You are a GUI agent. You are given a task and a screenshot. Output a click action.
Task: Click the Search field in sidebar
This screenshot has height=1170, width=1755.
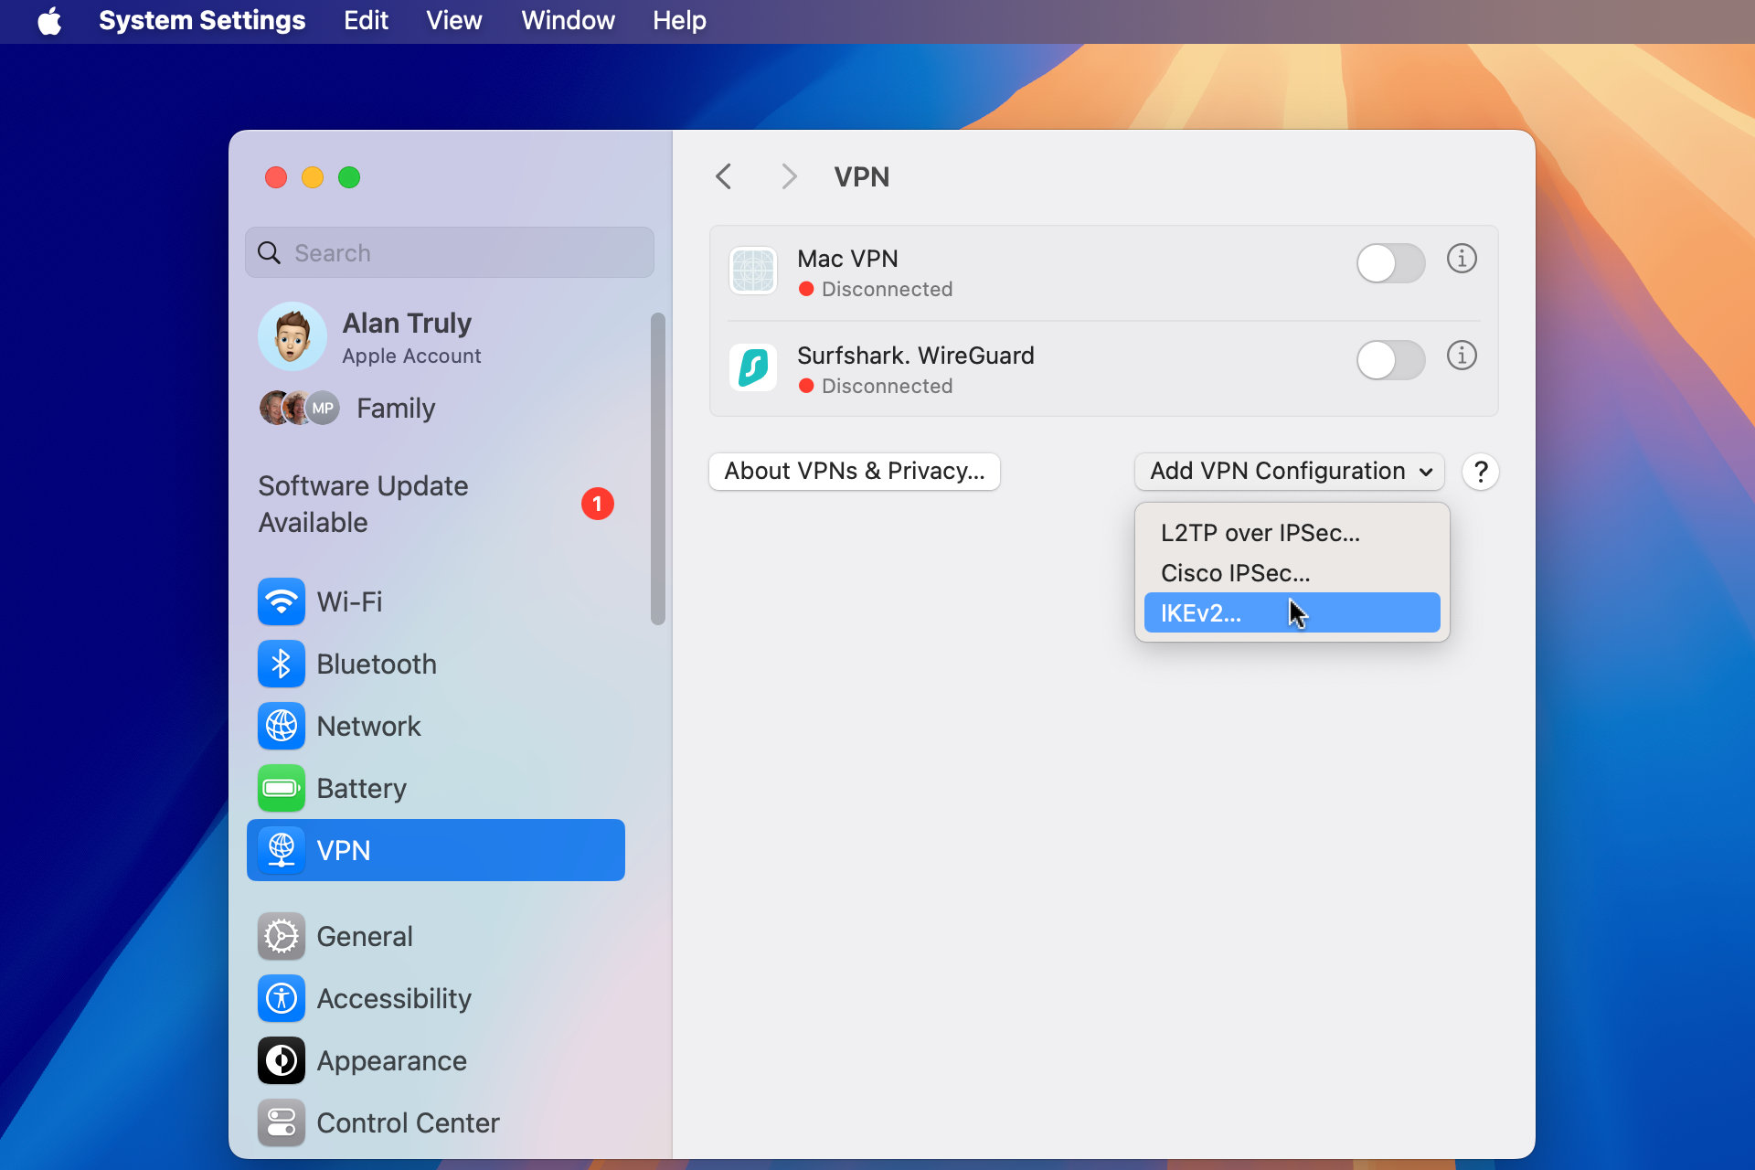(x=451, y=252)
